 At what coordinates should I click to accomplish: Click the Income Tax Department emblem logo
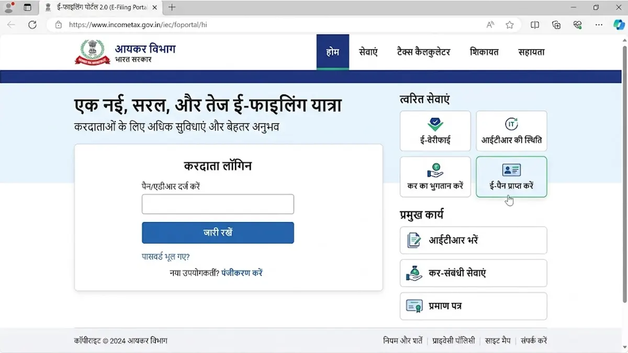93,52
